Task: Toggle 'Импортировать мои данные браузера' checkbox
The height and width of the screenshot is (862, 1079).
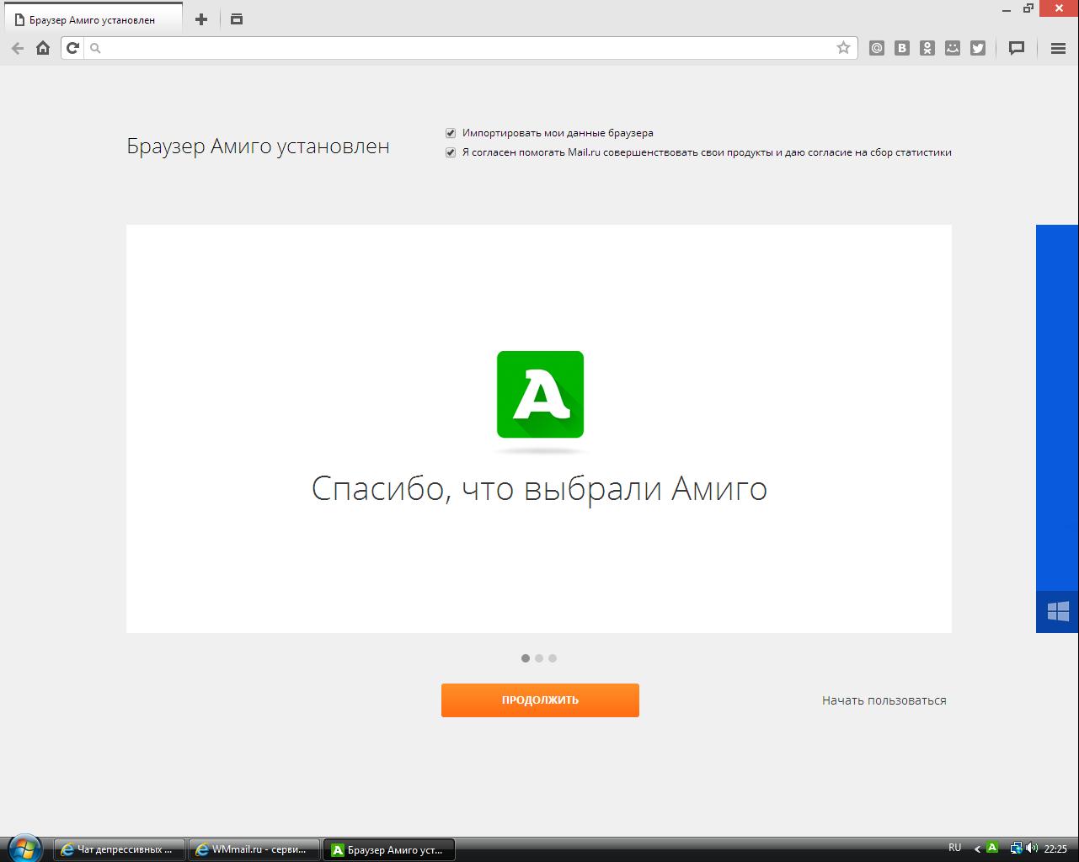Action: [451, 133]
